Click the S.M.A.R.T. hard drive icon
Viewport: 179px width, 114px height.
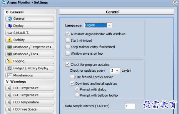tap(10, 33)
